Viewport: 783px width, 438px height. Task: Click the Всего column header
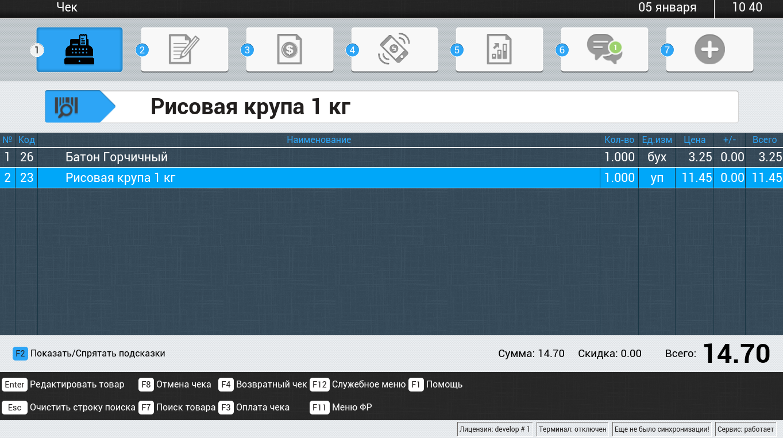click(x=765, y=140)
